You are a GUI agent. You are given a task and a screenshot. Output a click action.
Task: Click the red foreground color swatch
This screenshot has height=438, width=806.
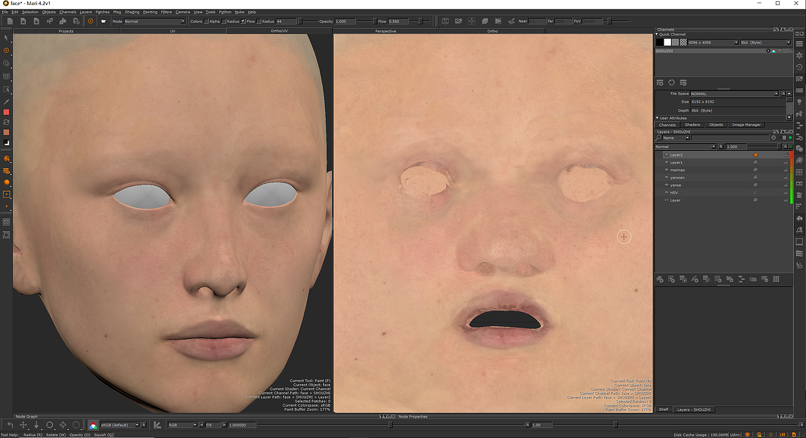6,112
